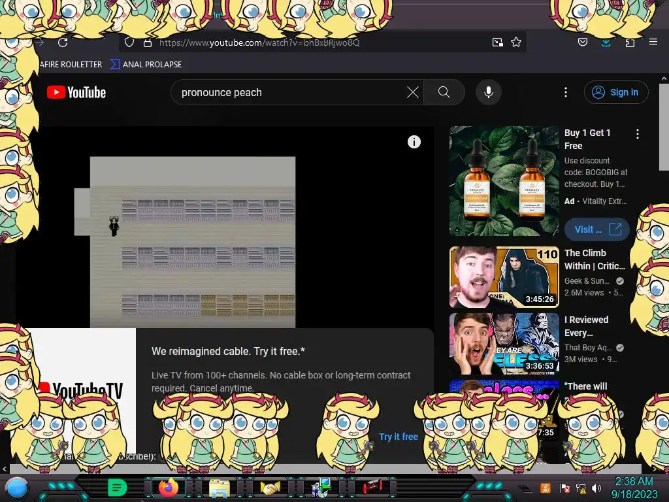669x502 pixels.
Task: Open the taskbar clock showing 2:38 AM
Action: [x=634, y=488]
